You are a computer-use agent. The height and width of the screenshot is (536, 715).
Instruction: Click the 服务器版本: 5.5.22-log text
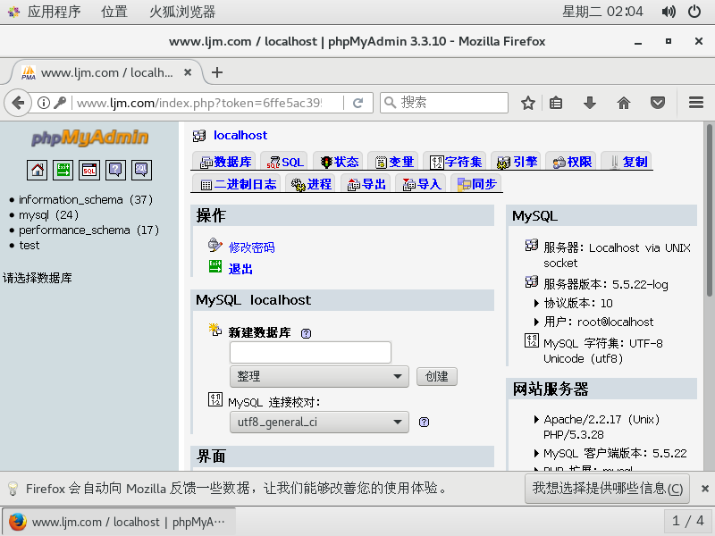(x=606, y=284)
